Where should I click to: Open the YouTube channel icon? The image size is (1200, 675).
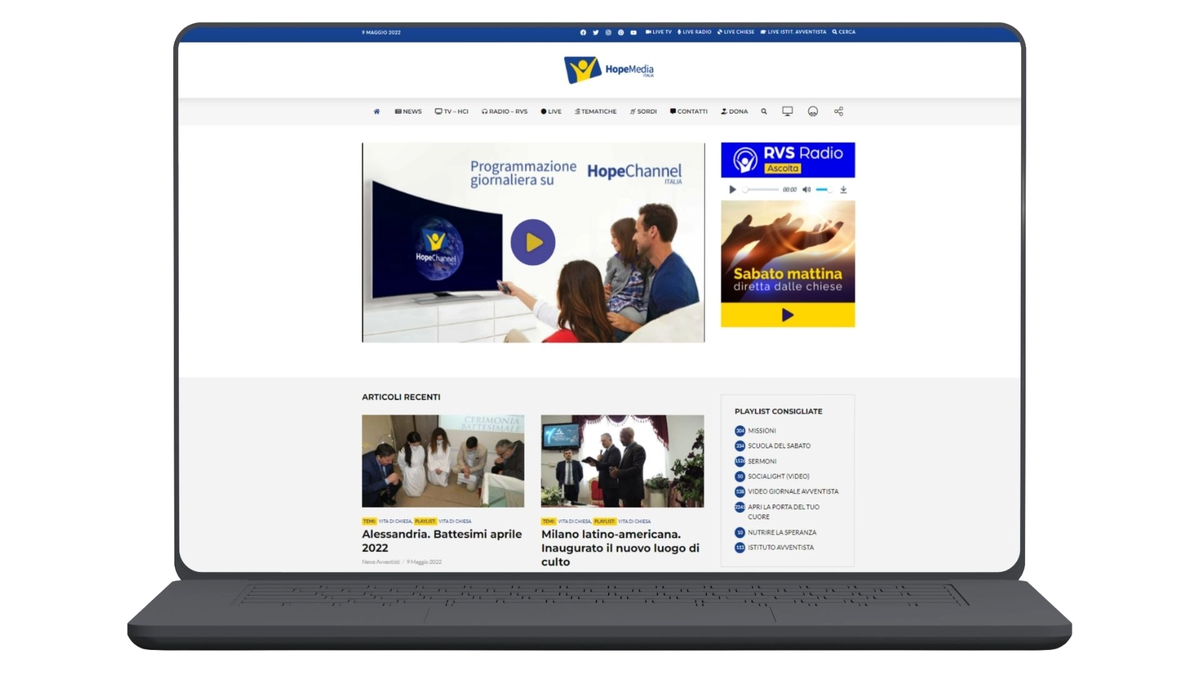click(633, 32)
